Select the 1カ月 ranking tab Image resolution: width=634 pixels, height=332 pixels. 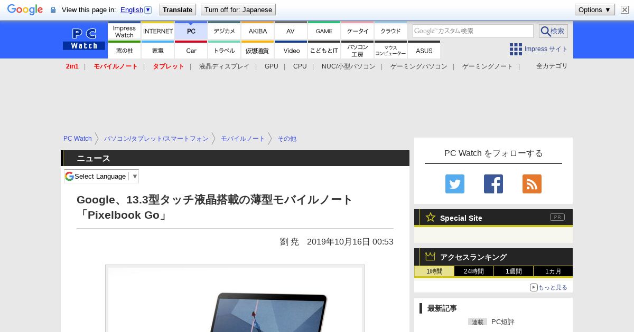click(553, 271)
